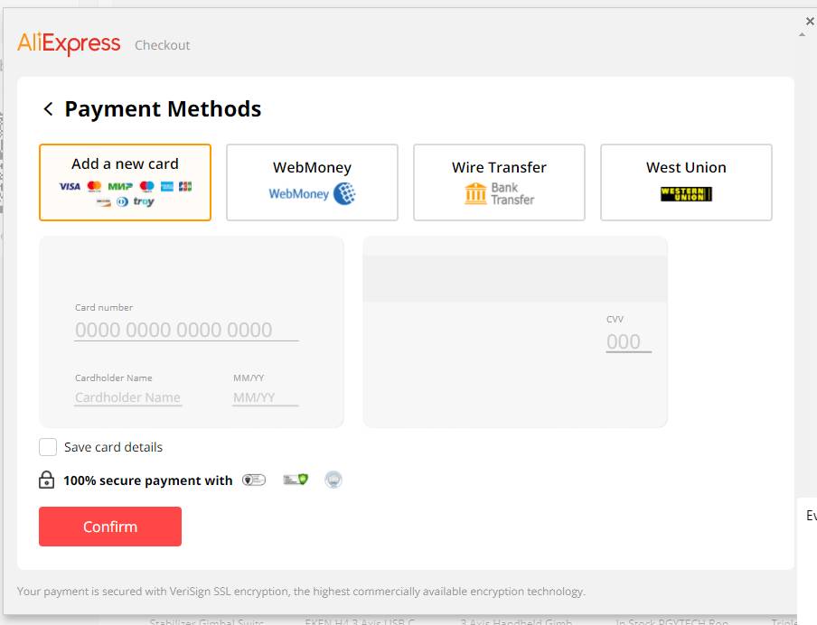Click the green MIR card logo
The image size is (817, 625).
120,186
